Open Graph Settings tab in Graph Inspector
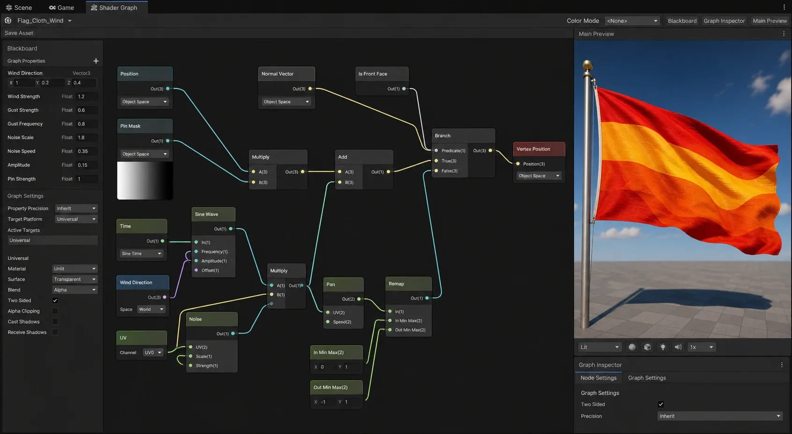 [647, 378]
